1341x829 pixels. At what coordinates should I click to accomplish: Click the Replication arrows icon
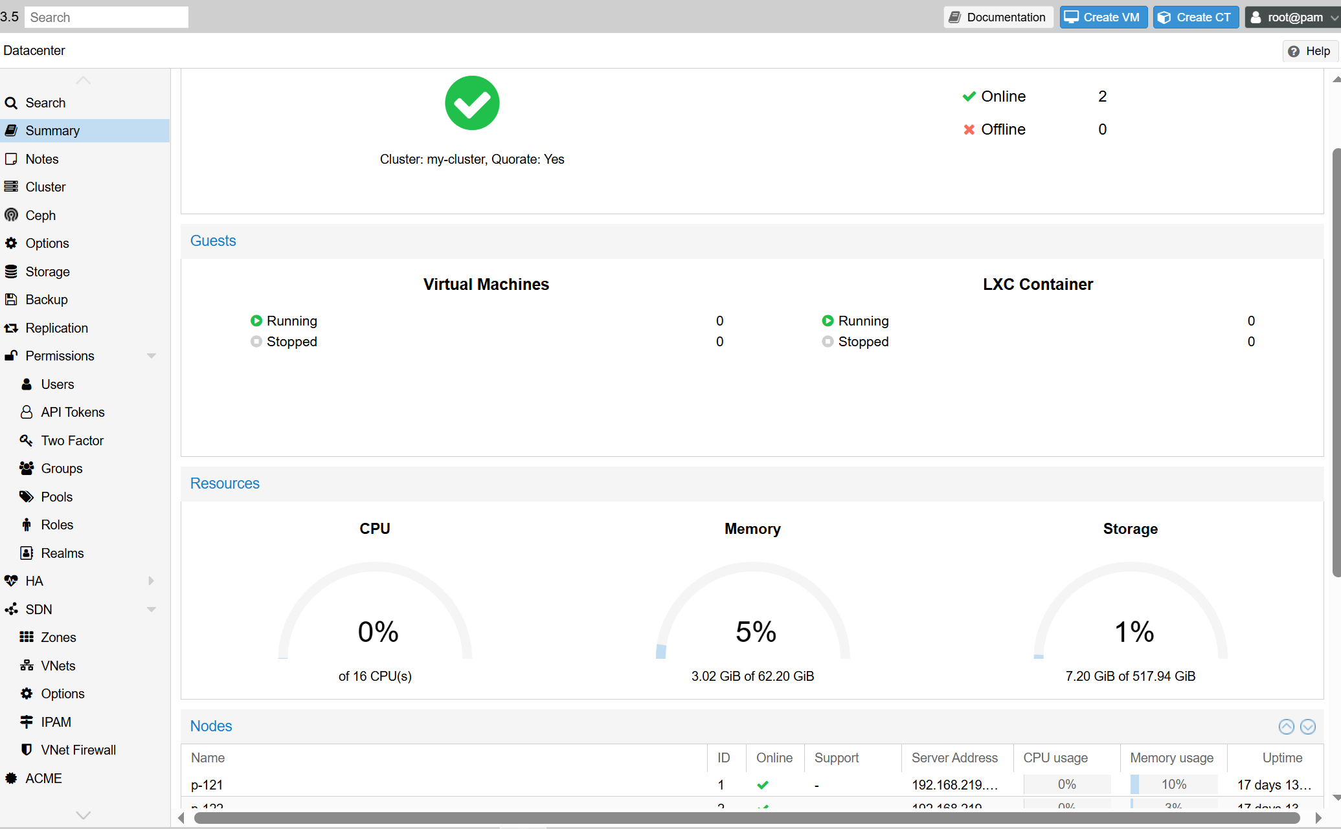pyautogui.click(x=11, y=328)
